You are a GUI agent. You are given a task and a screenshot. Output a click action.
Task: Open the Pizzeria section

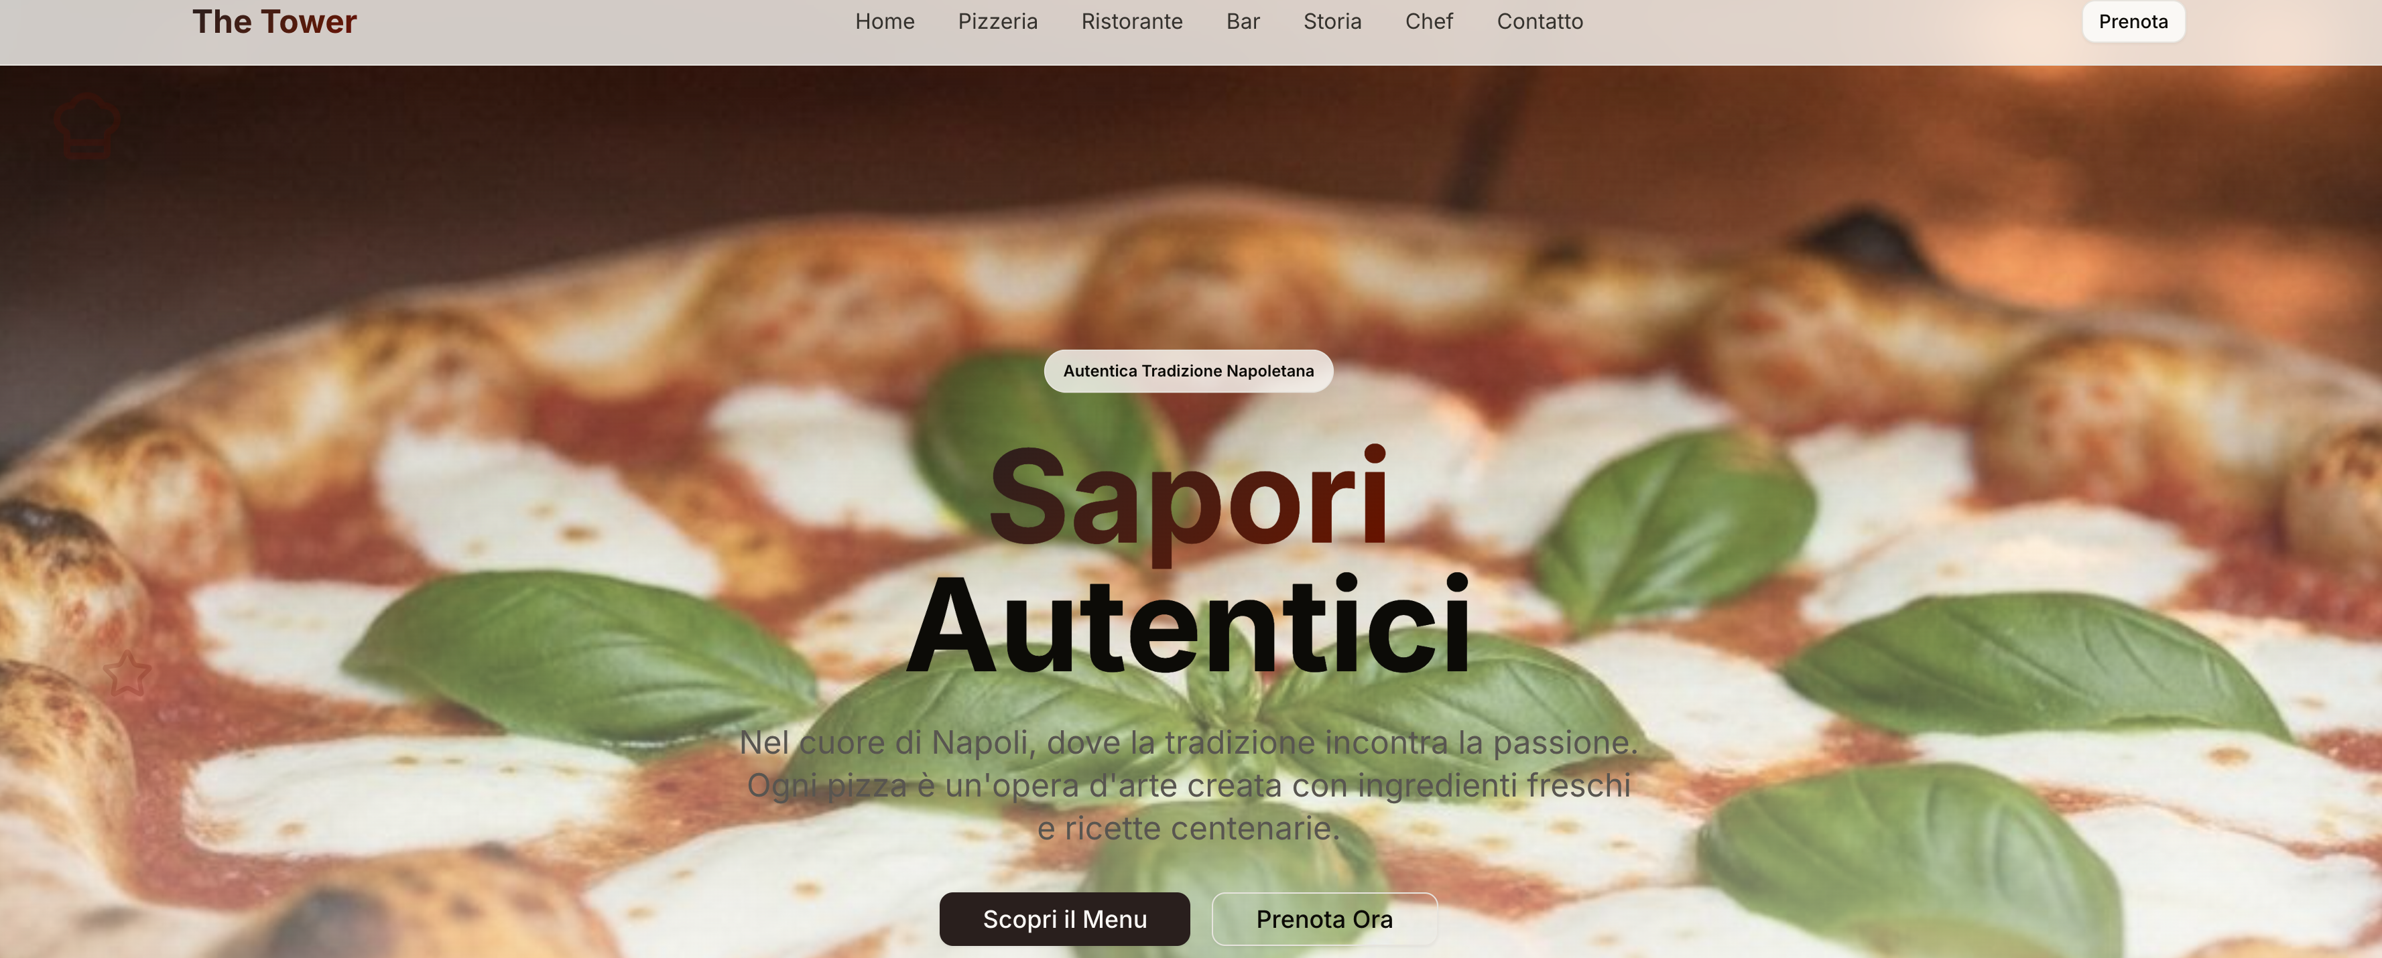click(997, 21)
